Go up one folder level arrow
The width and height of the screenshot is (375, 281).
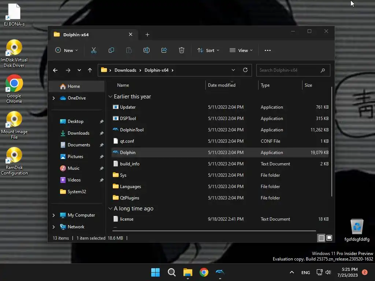(x=90, y=70)
